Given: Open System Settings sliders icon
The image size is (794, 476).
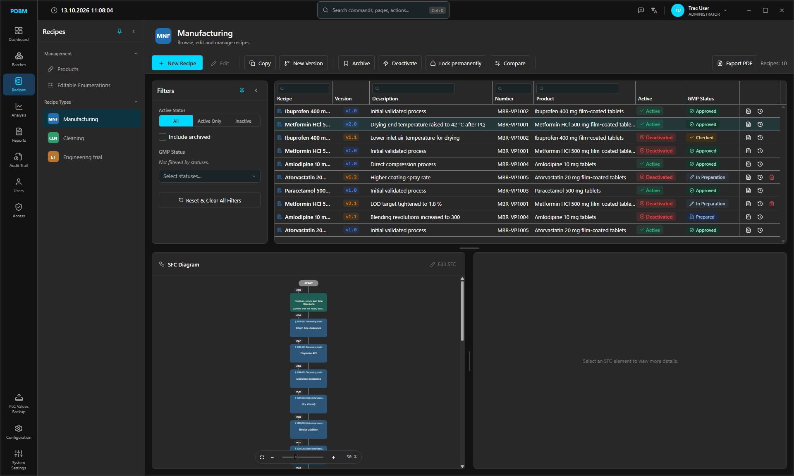Looking at the screenshot, I should pyautogui.click(x=19, y=459).
